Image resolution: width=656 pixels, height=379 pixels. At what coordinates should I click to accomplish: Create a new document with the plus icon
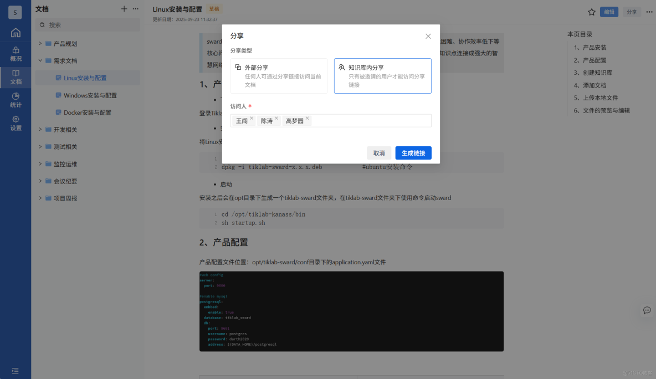tap(123, 9)
